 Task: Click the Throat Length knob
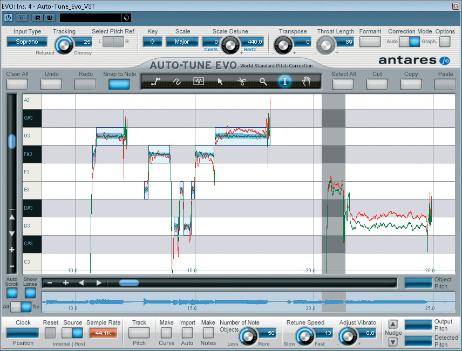[326, 45]
